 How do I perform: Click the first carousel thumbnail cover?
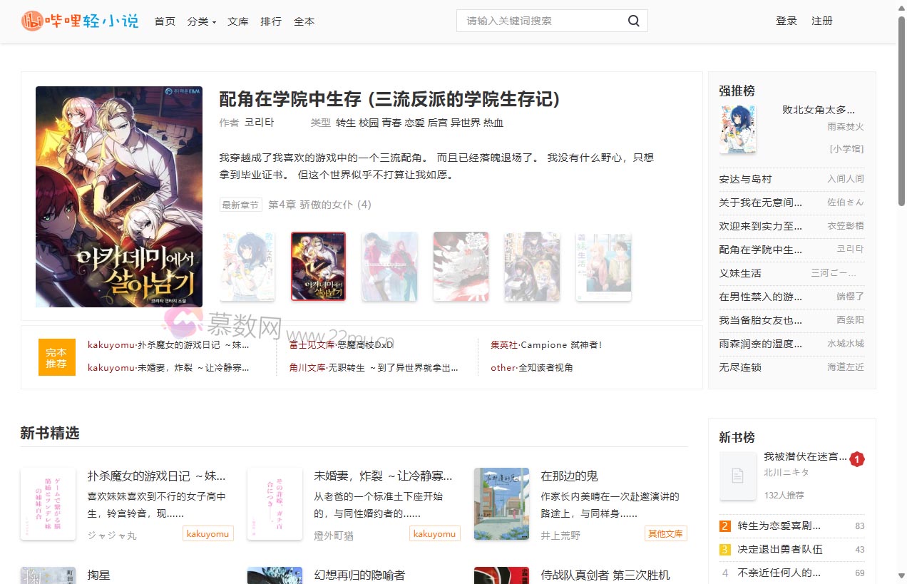(x=247, y=267)
